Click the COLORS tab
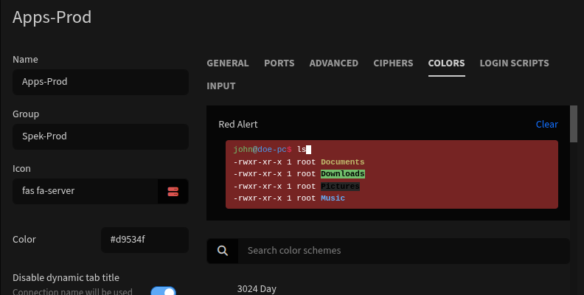 pos(446,63)
